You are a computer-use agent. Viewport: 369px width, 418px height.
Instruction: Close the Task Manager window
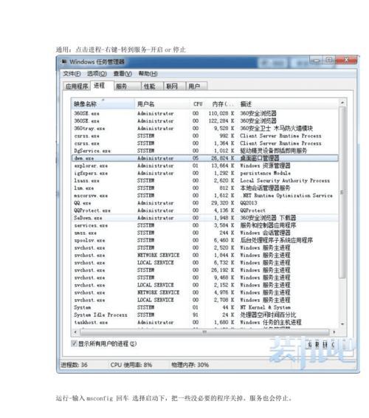346,60
